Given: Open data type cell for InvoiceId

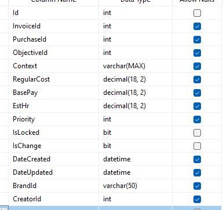Looking at the screenshot, I should point(136,26).
